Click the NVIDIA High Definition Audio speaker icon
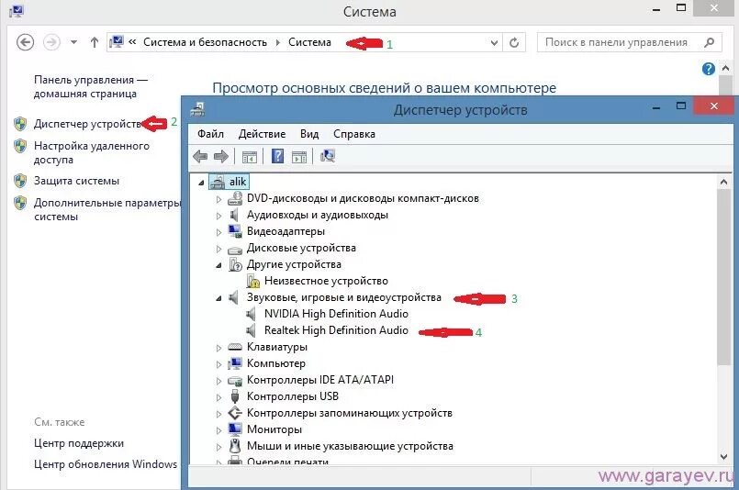 (252, 314)
